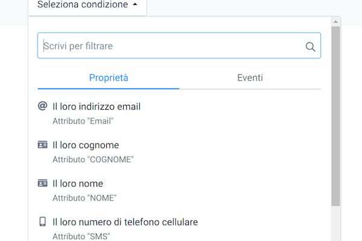
Task: Click the ID card icon beside cognome
Action: point(42,145)
